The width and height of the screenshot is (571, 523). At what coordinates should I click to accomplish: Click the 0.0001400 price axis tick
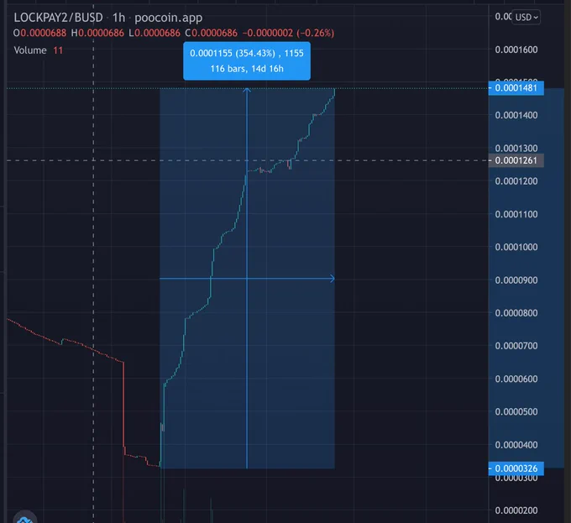click(x=516, y=115)
